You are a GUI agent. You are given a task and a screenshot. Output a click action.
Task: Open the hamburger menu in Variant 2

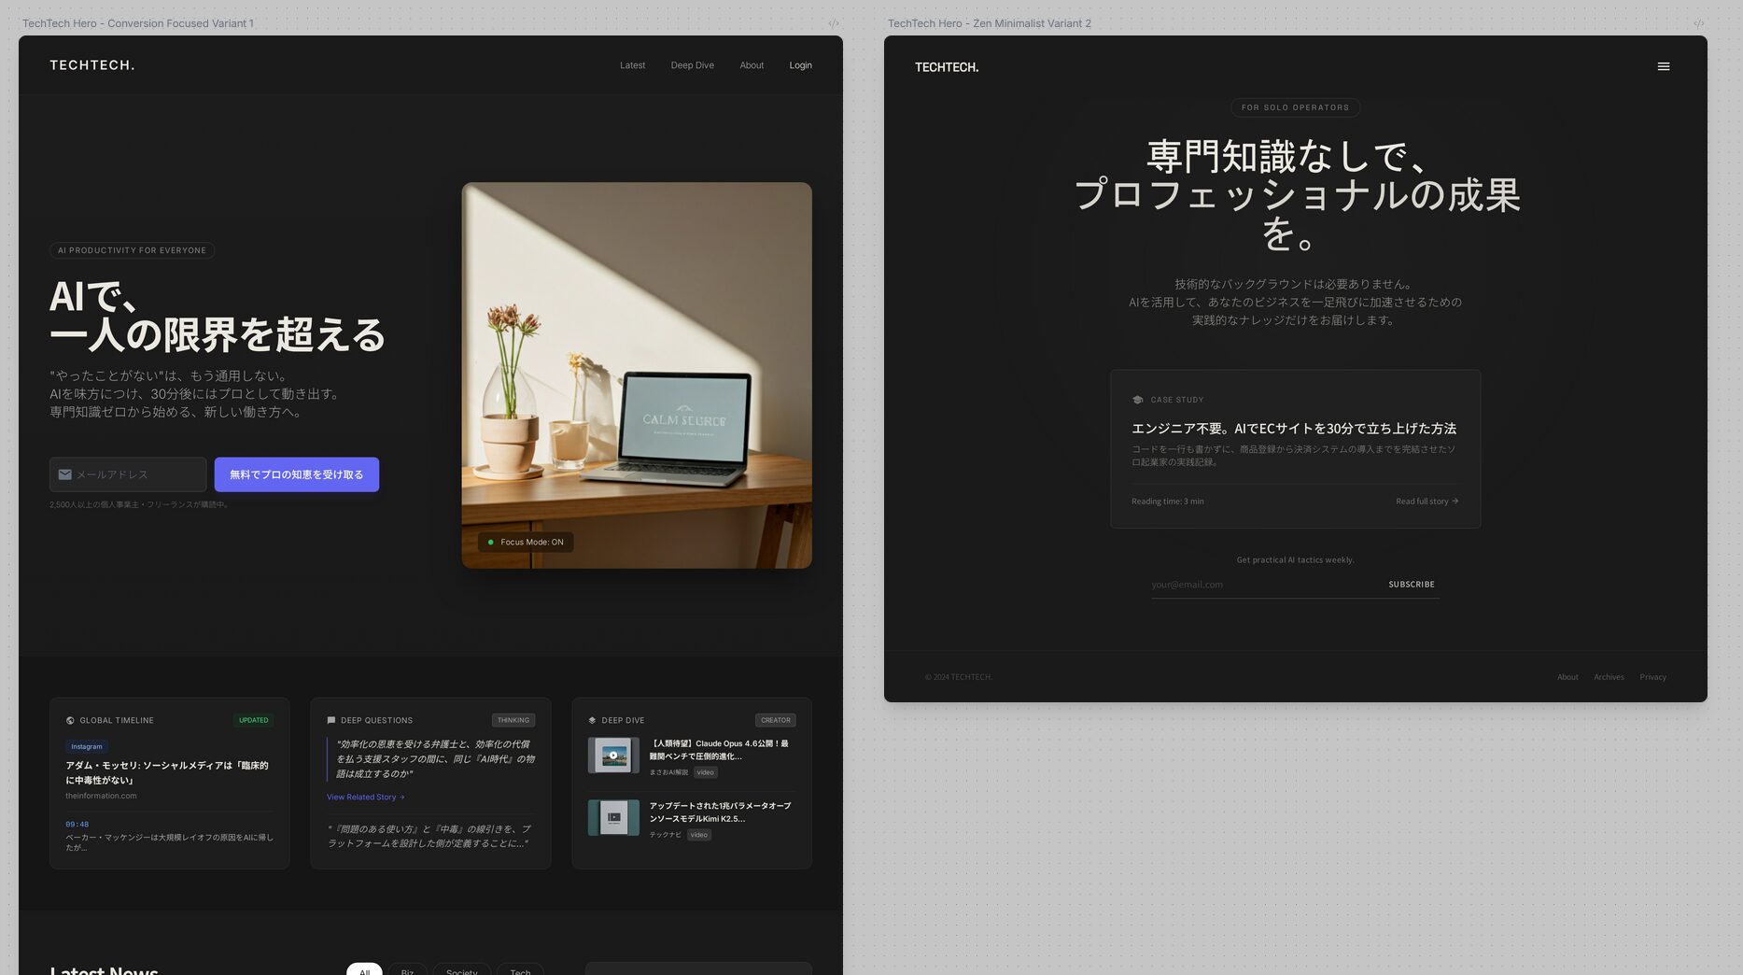1663,66
